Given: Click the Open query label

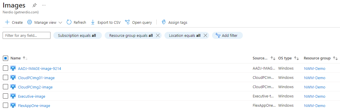Looking at the screenshot, I should (142, 23).
